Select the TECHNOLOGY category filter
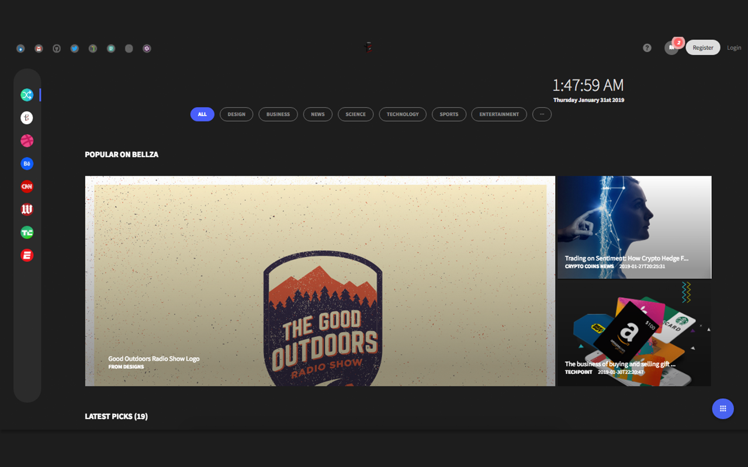This screenshot has width=748, height=467. pyautogui.click(x=403, y=114)
